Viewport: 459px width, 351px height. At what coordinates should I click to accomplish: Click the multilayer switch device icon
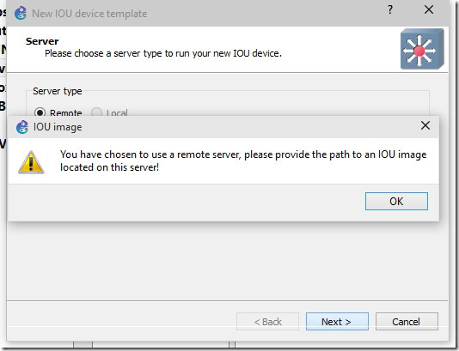click(x=422, y=49)
